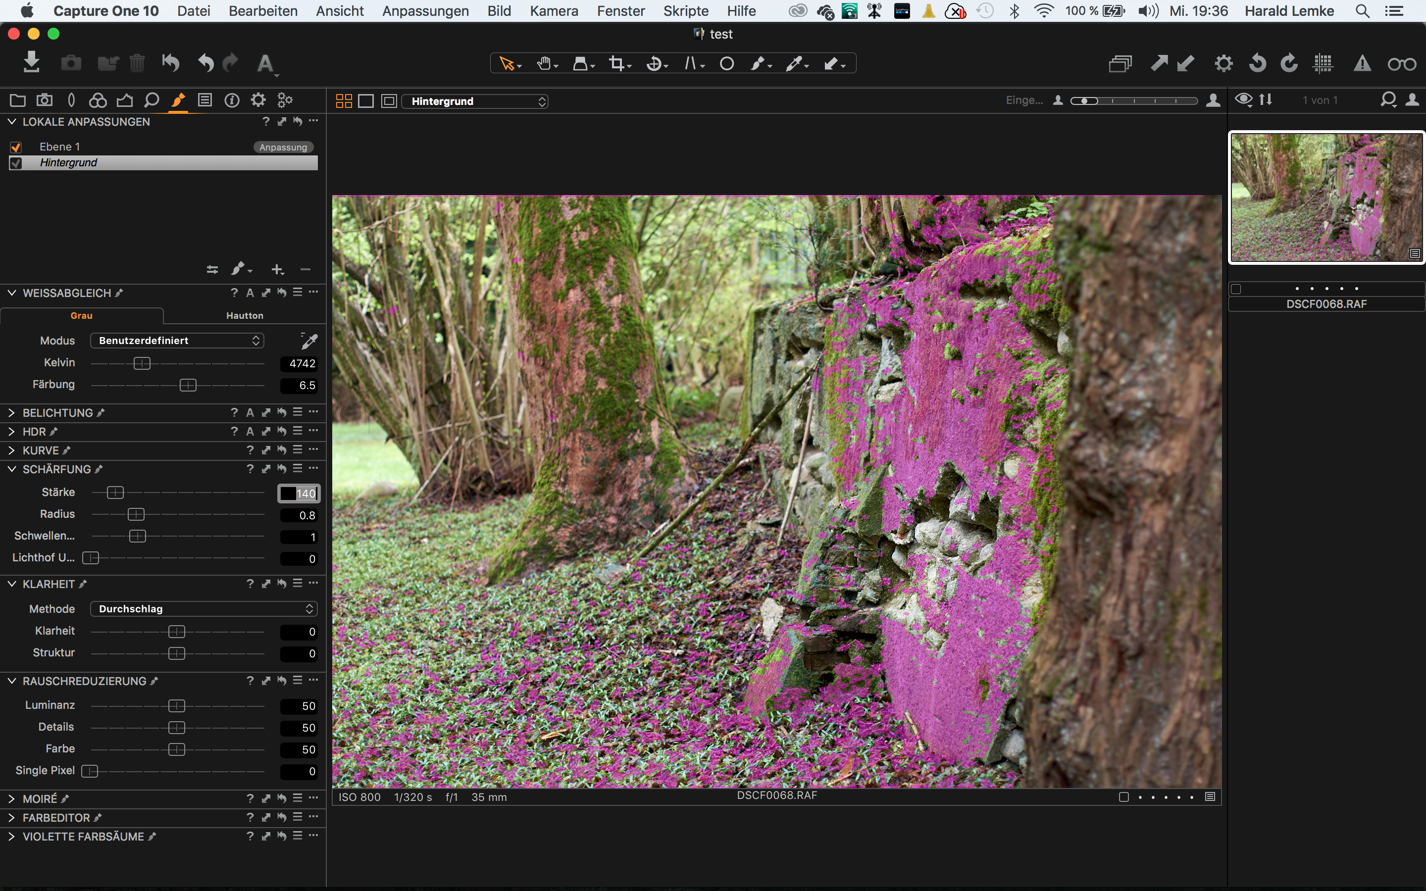Screen dimensions: 1426x891
Task: Click the Anpassung badge on Ebene 1
Action: click(x=283, y=147)
